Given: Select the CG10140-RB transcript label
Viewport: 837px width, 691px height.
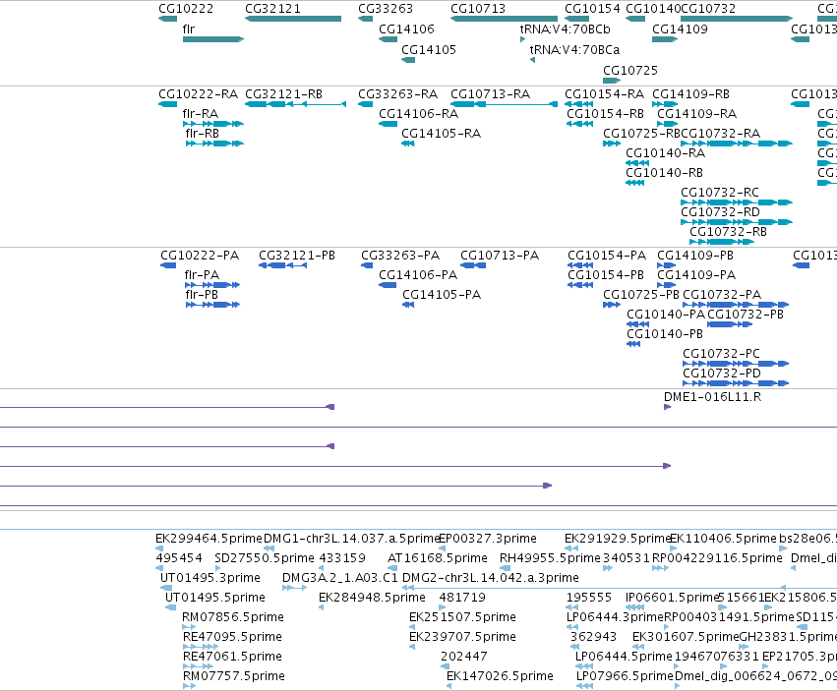Looking at the screenshot, I should pos(665,173).
